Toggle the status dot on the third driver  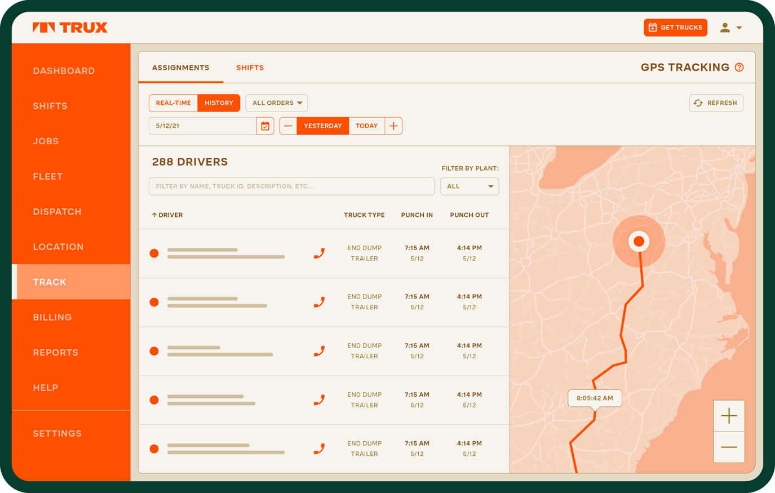click(x=154, y=350)
